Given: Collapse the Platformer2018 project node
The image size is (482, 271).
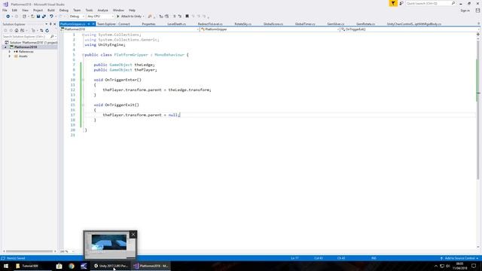Looking at the screenshot, I should click(5, 47).
